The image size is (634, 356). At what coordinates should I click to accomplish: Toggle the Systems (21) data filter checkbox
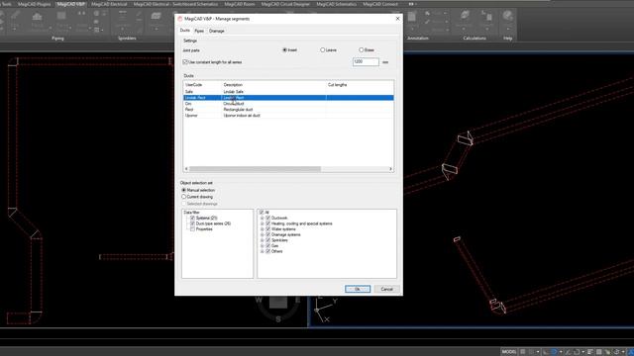(192, 218)
